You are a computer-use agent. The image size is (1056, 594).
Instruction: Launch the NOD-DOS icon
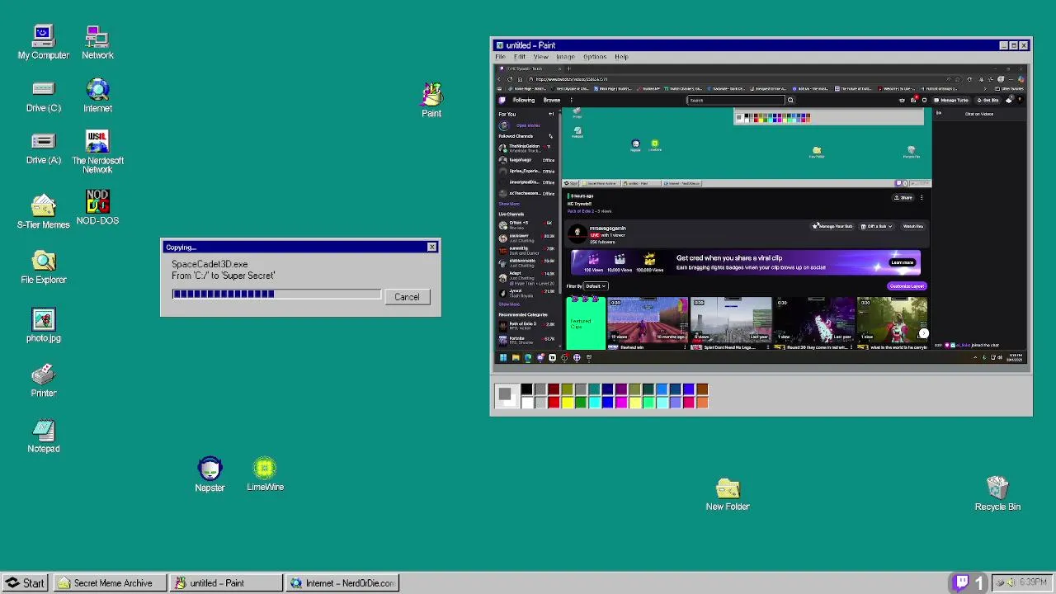tap(97, 208)
